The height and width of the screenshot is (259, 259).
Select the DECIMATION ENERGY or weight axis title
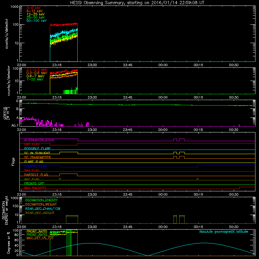(5, 210)
